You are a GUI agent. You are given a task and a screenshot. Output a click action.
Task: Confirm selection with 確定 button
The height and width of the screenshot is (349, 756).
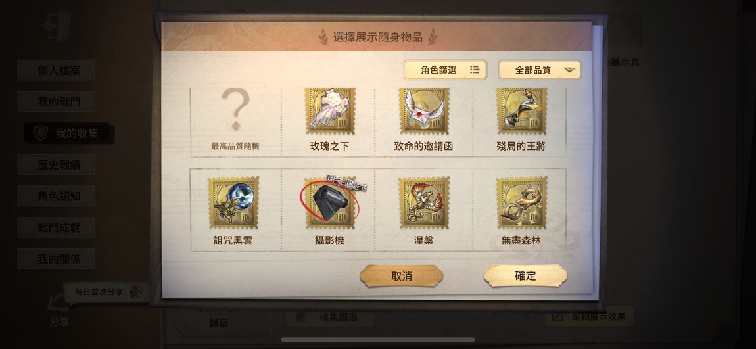(525, 276)
